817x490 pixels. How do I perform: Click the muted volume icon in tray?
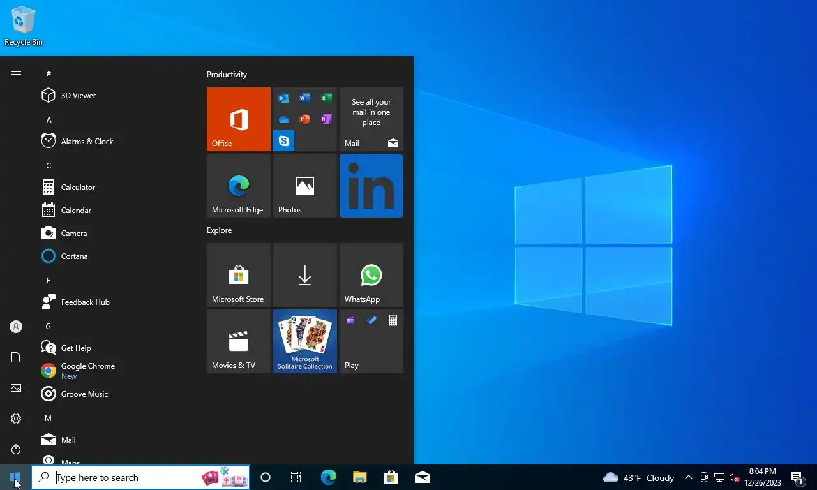click(735, 477)
